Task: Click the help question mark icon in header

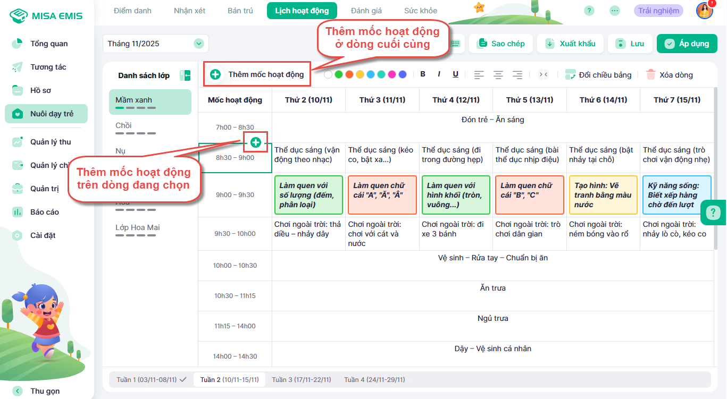Action: point(589,11)
